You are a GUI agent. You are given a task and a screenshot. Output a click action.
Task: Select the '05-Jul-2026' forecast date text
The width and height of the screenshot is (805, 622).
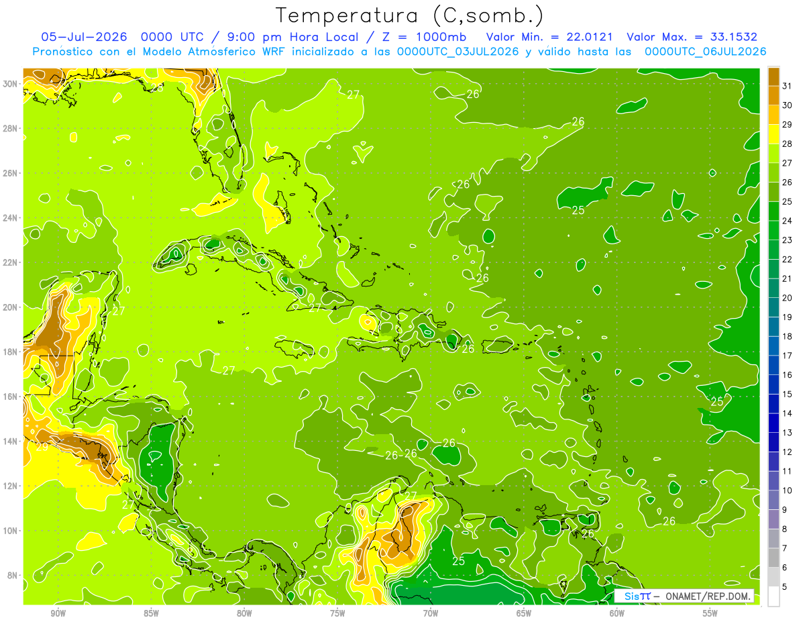[83, 37]
